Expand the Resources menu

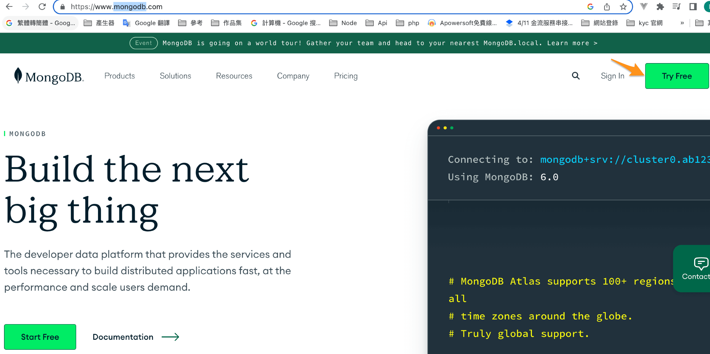(x=234, y=76)
